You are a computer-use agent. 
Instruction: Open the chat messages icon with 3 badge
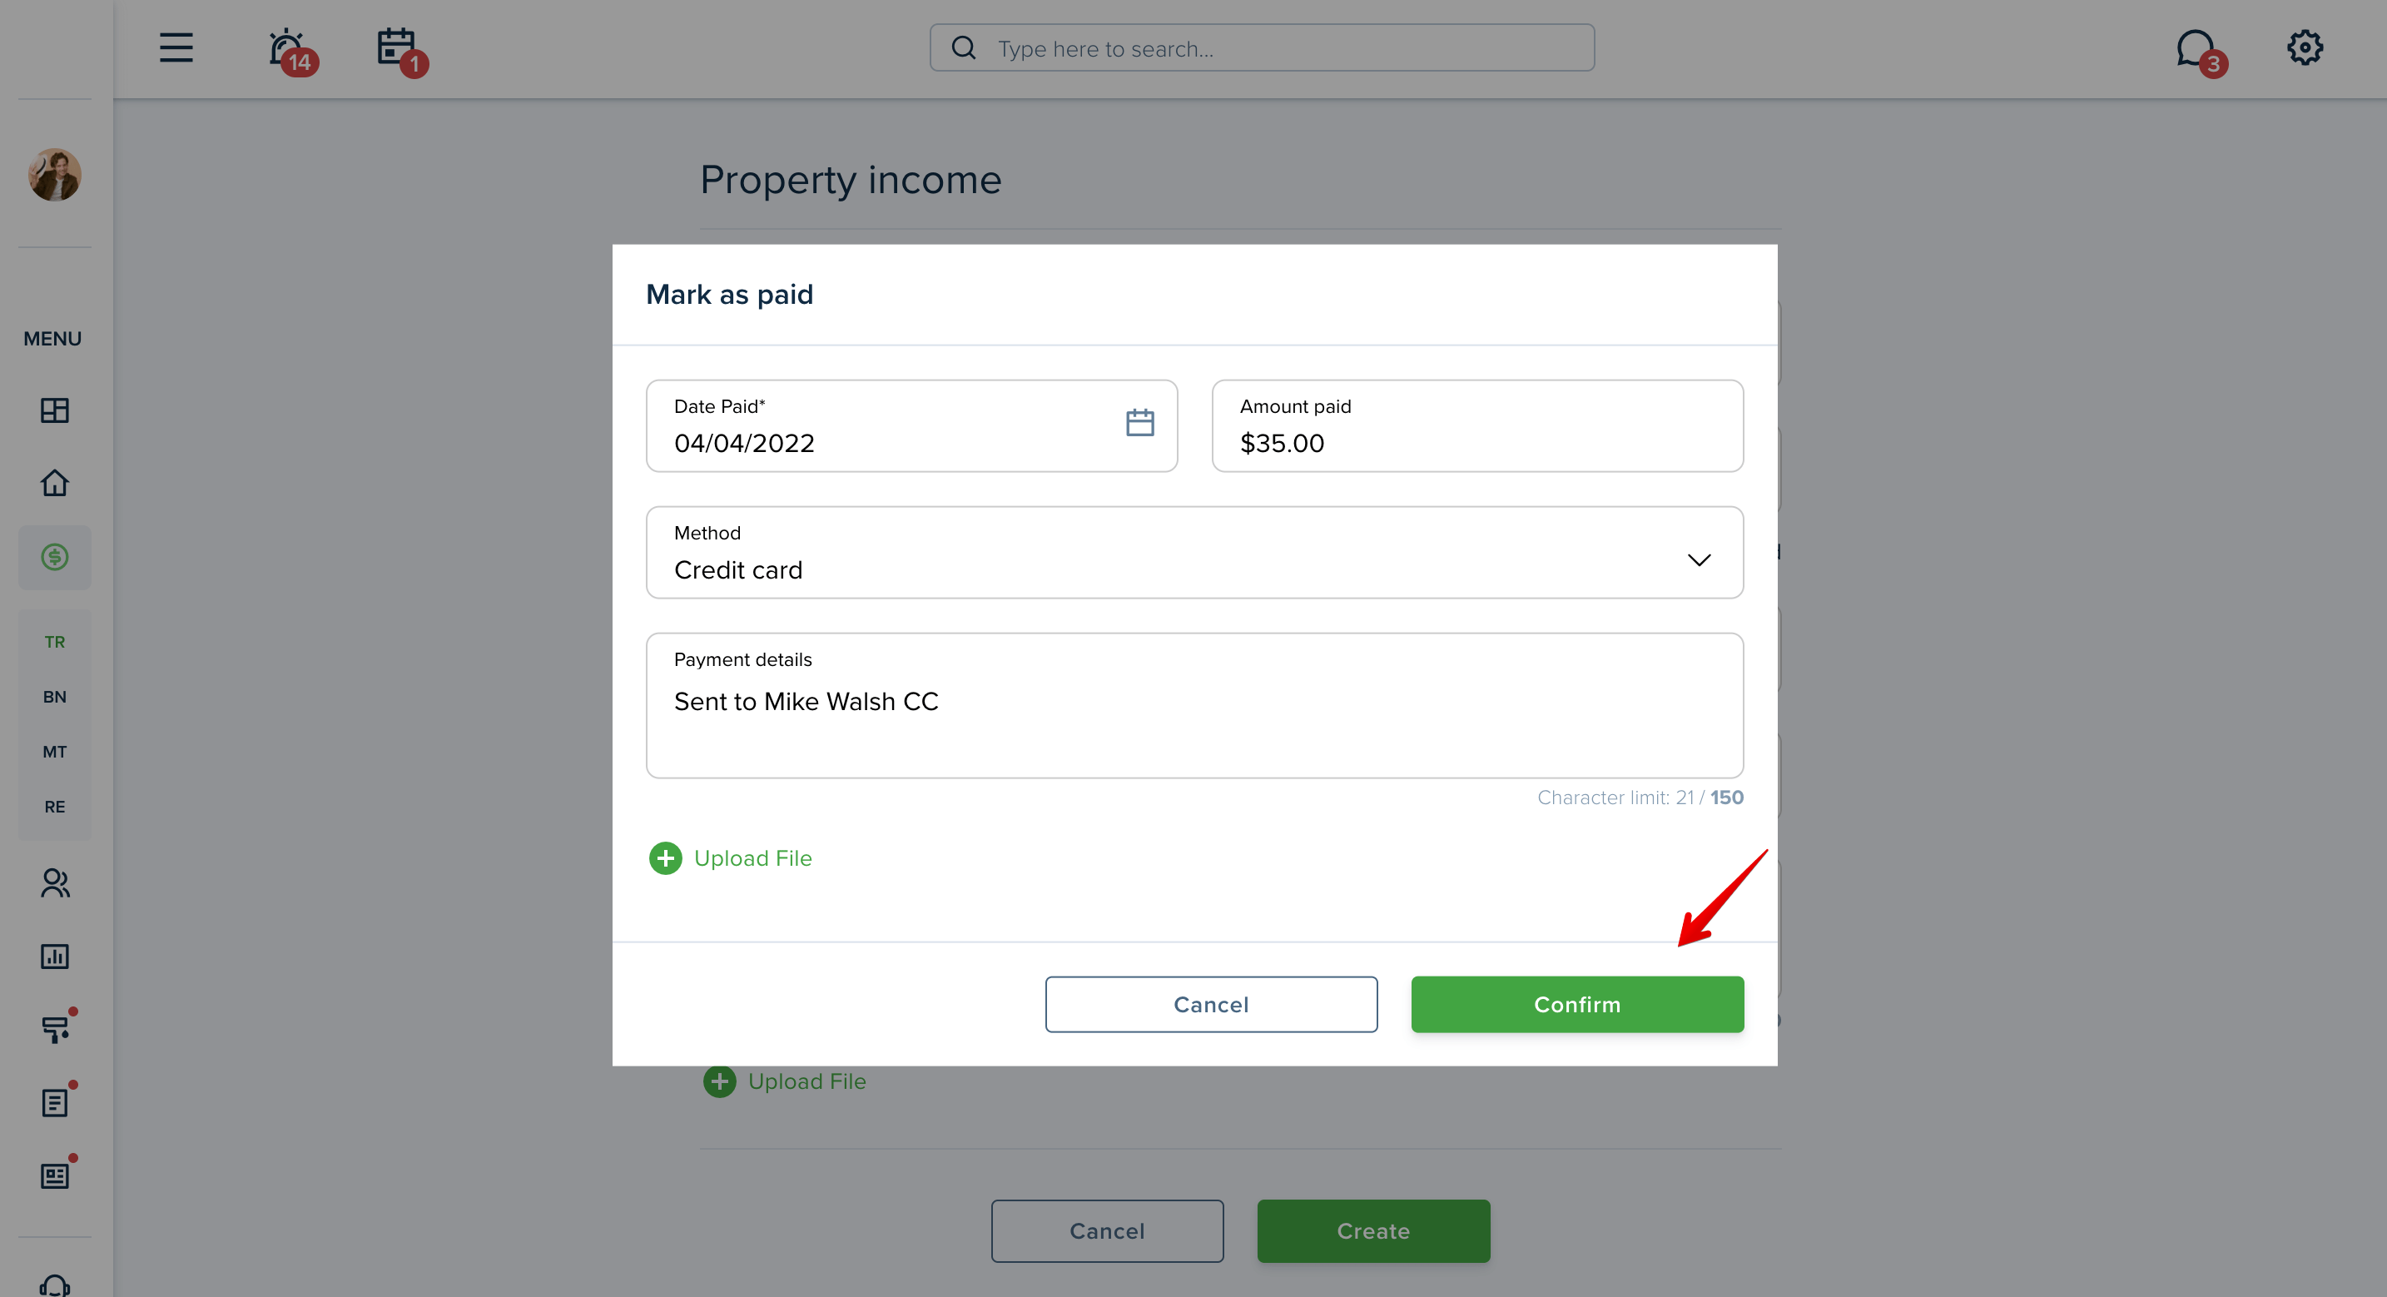(x=2200, y=51)
